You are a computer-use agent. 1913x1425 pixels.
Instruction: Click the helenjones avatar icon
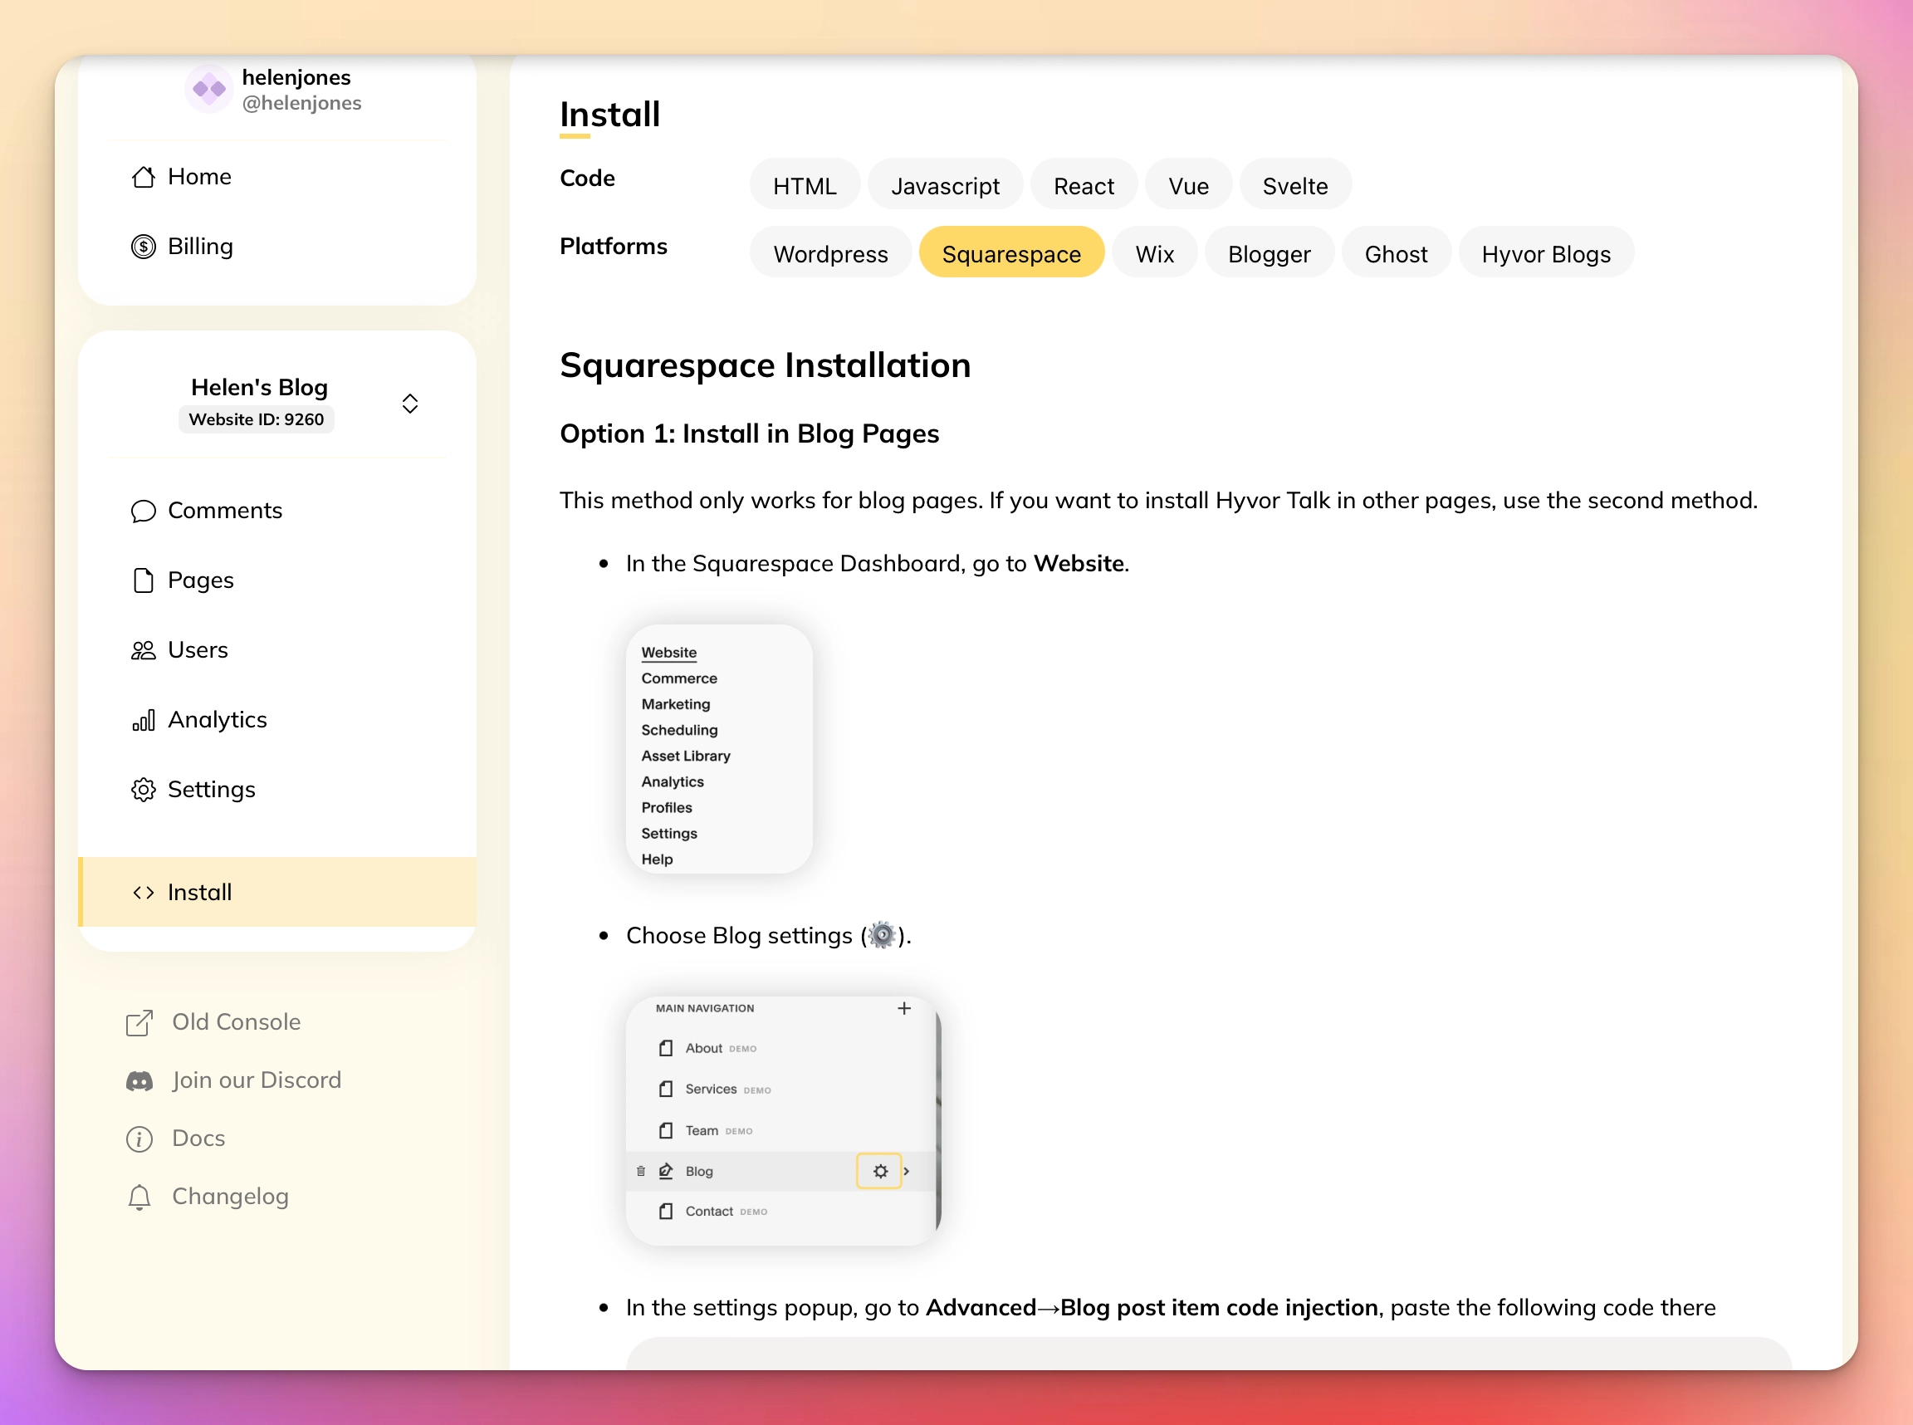208,89
